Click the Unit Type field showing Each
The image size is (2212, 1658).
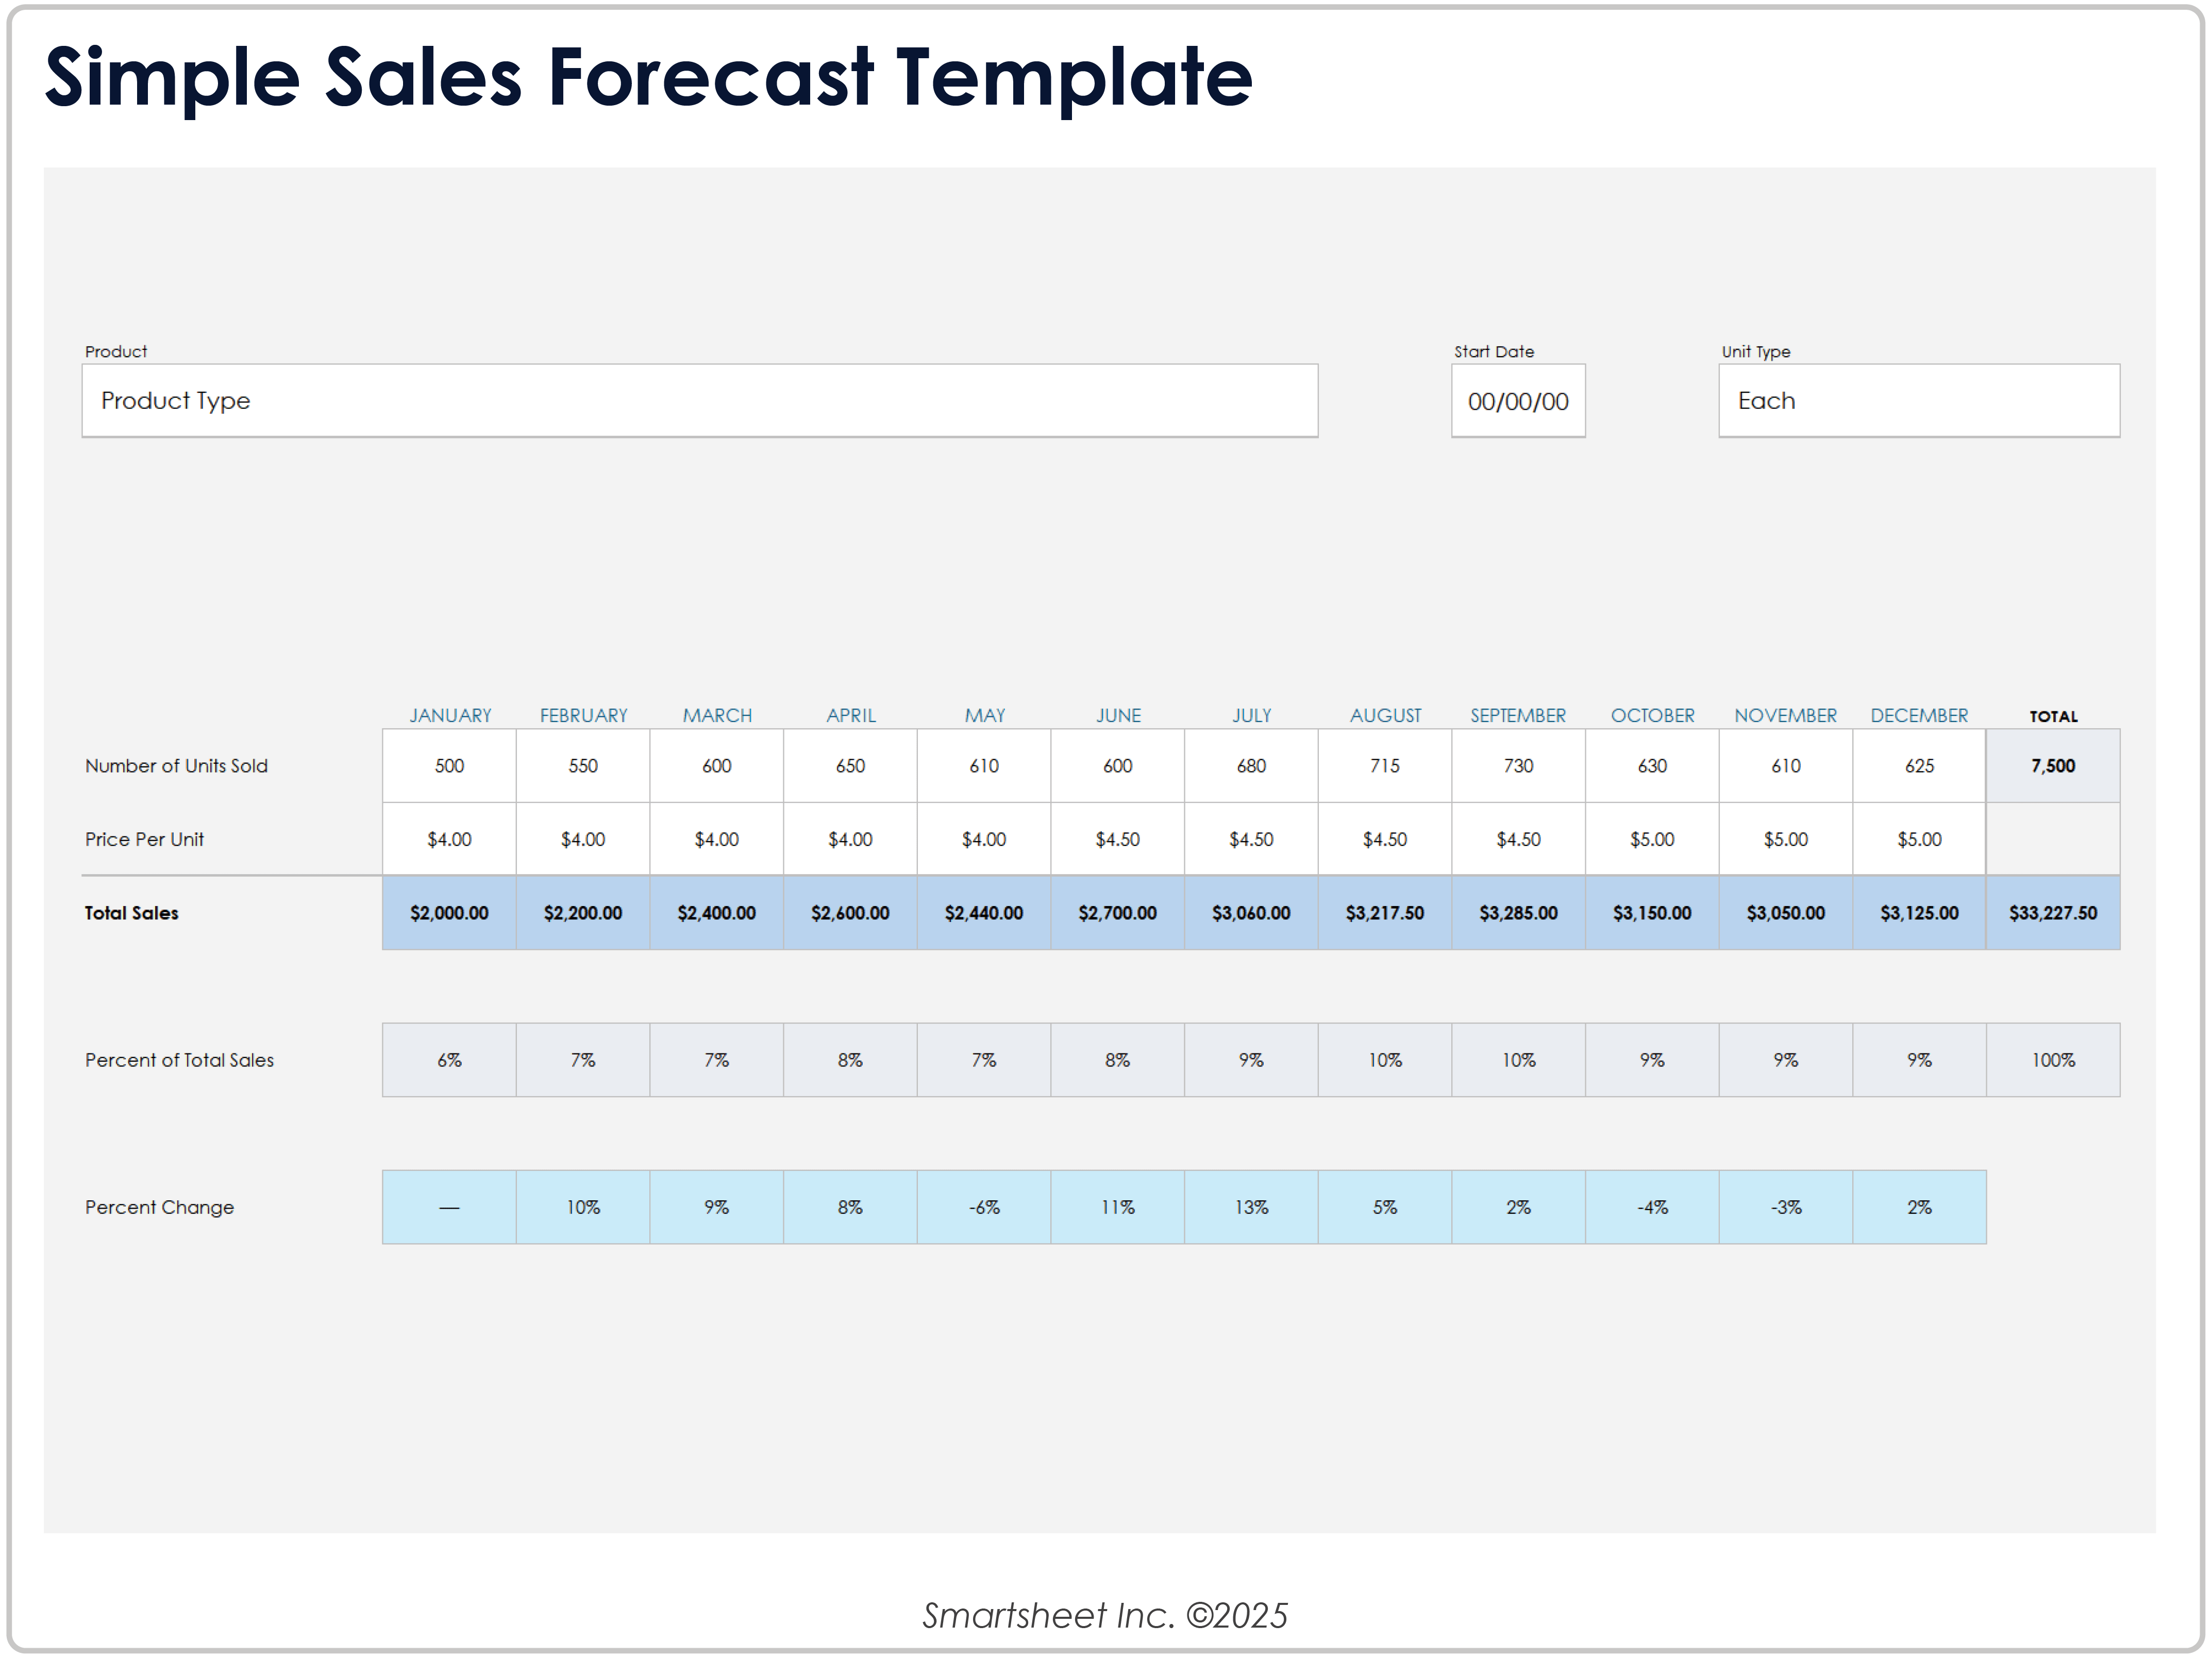click(x=1918, y=400)
